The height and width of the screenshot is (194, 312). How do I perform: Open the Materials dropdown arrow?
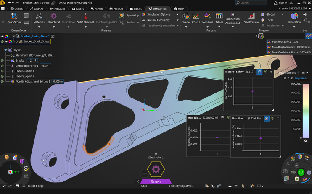[39, 27]
